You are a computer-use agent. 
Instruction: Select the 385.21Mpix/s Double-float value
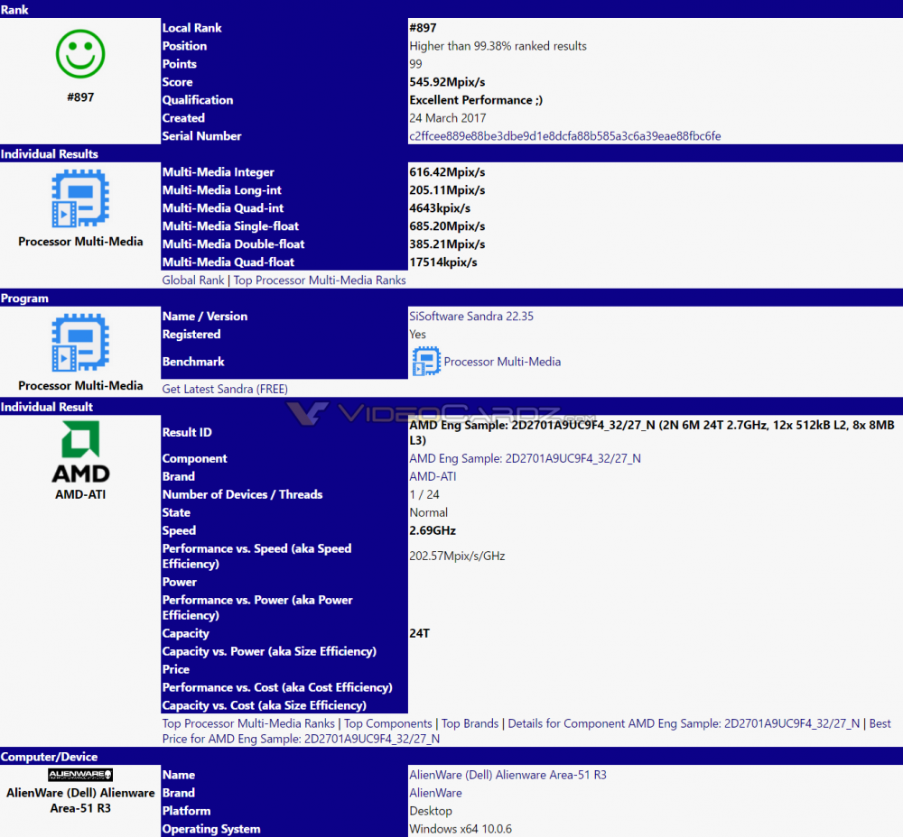tap(447, 244)
